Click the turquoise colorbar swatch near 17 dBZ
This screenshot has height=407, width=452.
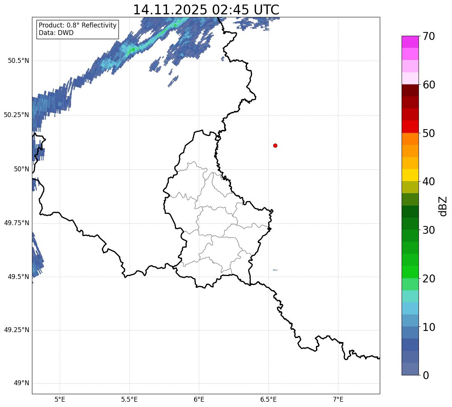(x=410, y=296)
